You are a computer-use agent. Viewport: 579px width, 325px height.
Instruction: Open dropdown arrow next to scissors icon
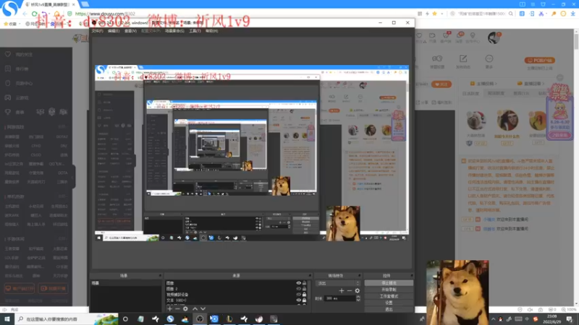(547, 14)
